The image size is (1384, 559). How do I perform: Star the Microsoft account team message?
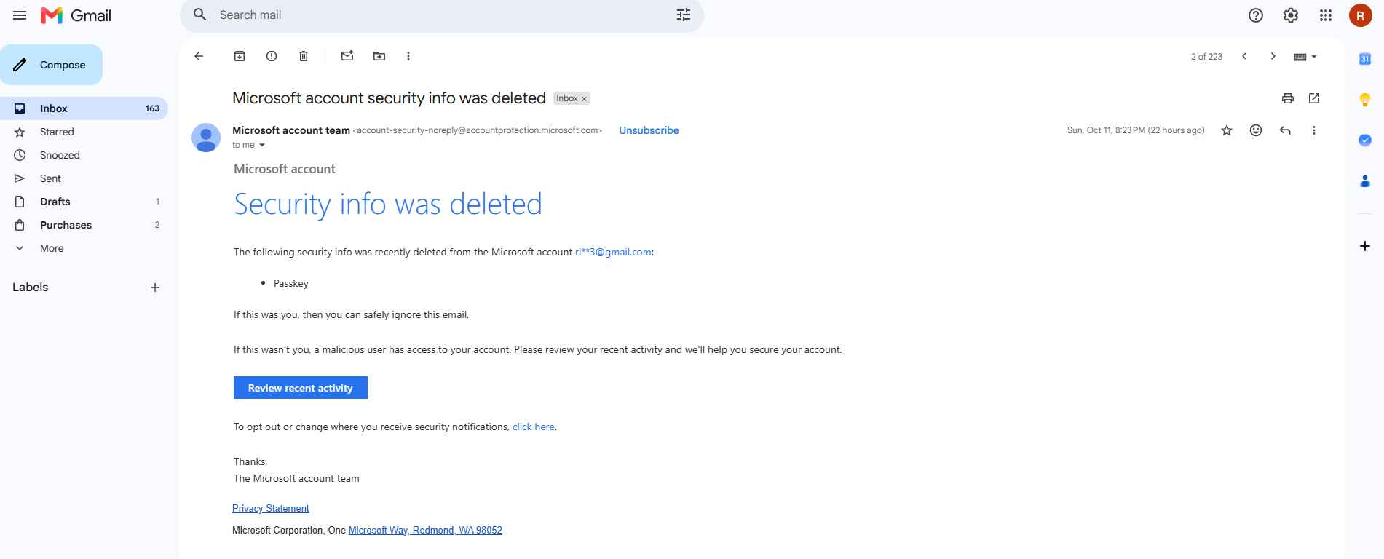click(x=1227, y=130)
